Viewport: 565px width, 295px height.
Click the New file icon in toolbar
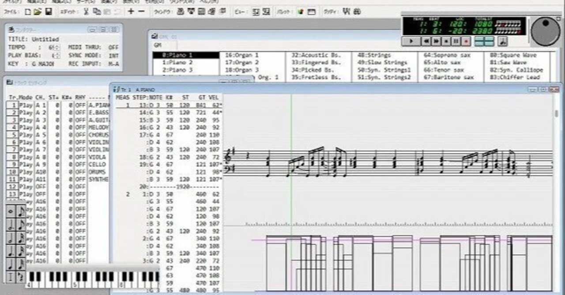pos(28,12)
